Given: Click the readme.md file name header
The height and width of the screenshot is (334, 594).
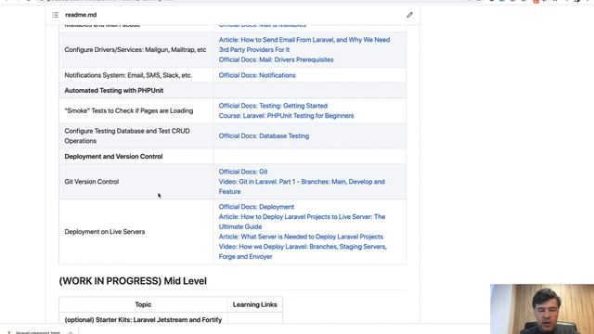Looking at the screenshot, I should [81, 15].
